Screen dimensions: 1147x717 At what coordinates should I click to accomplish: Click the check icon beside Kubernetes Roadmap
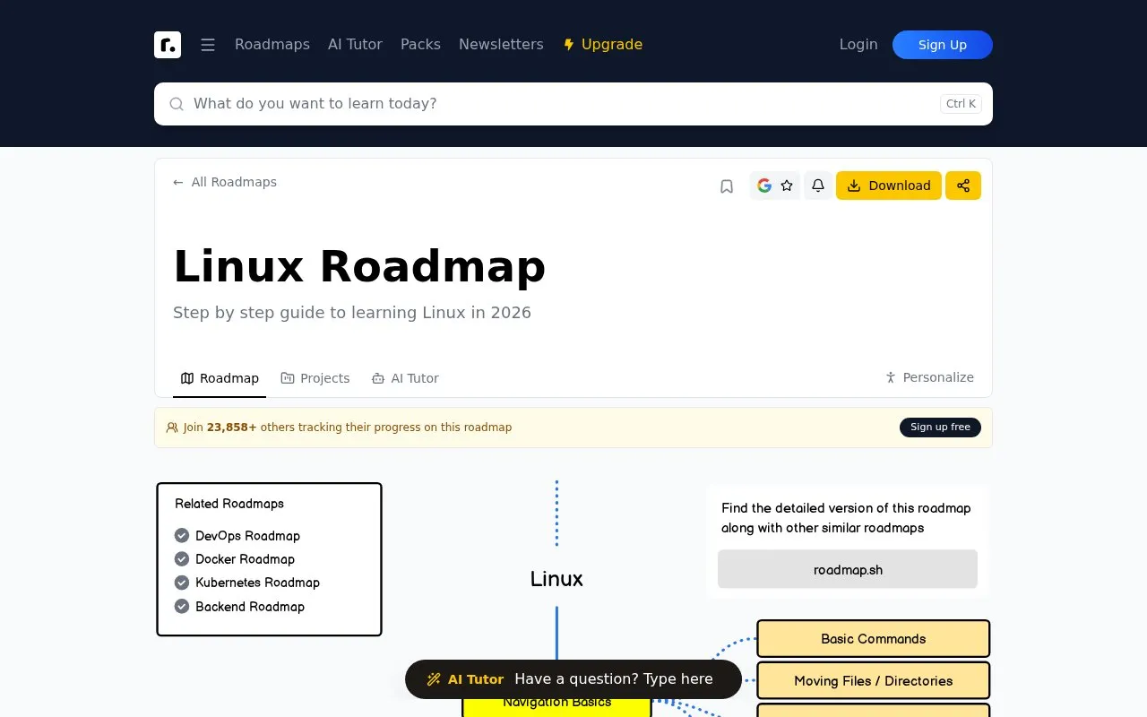[182, 583]
